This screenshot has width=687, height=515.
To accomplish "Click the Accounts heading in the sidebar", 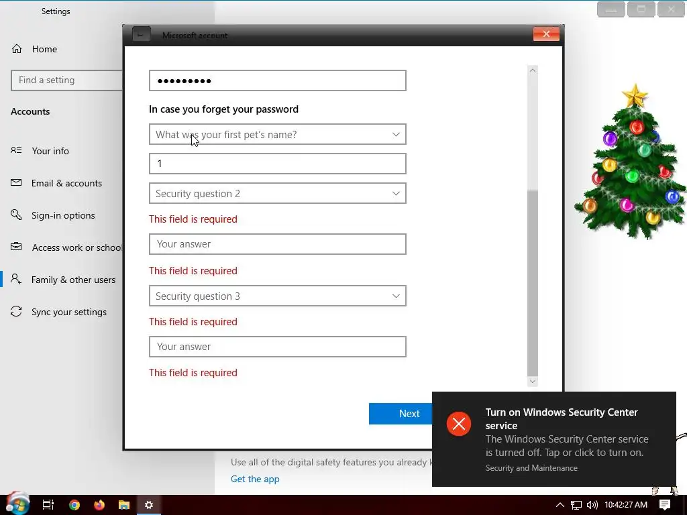I will click(30, 111).
